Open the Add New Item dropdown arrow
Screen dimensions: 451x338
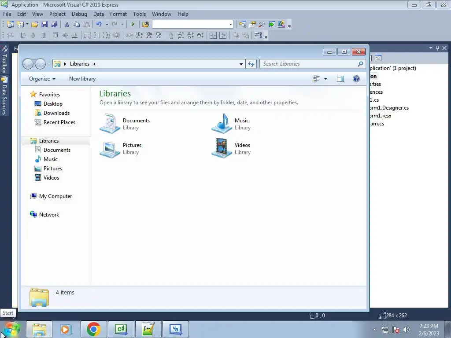[27, 25]
